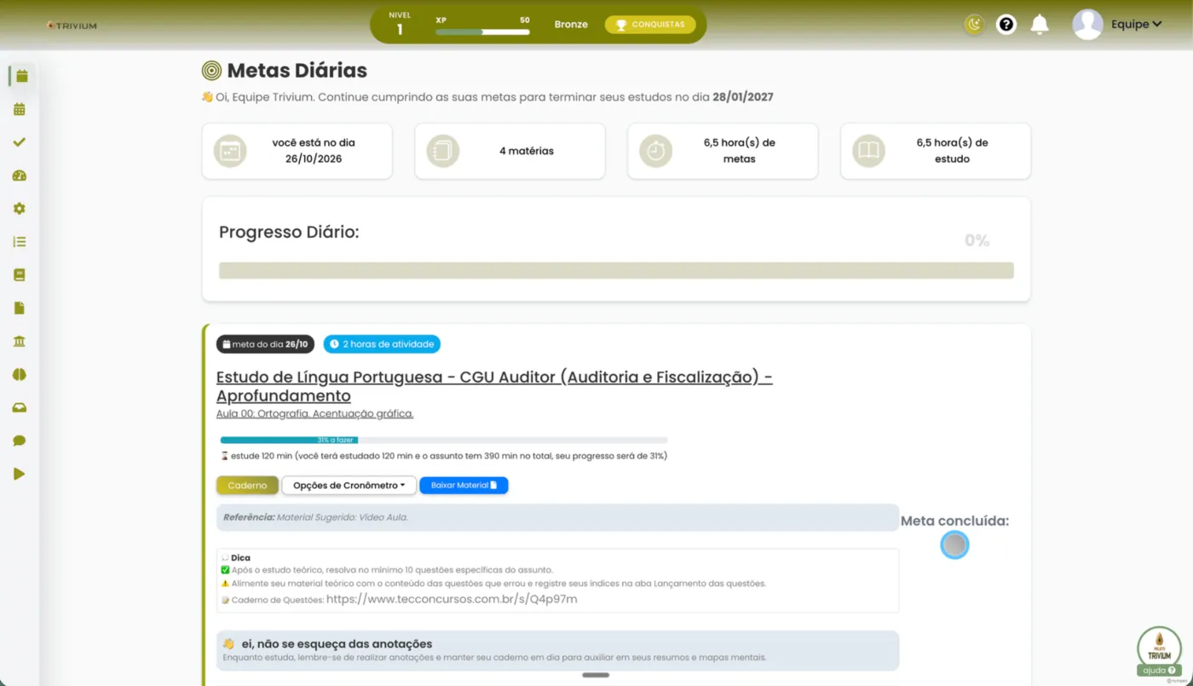The width and height of the screenshot is (1193, 686).
Task: Mark the Meta concluída toggle
Action: (x=954, y=545)
